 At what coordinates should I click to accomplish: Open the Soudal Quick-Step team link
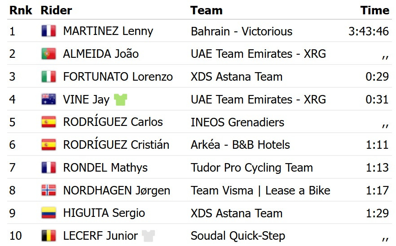[238, 236]
